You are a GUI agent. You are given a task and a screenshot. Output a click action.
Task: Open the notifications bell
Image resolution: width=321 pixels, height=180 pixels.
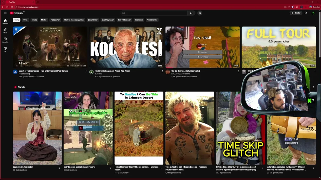pyautogui.click(x=306, y=13)
